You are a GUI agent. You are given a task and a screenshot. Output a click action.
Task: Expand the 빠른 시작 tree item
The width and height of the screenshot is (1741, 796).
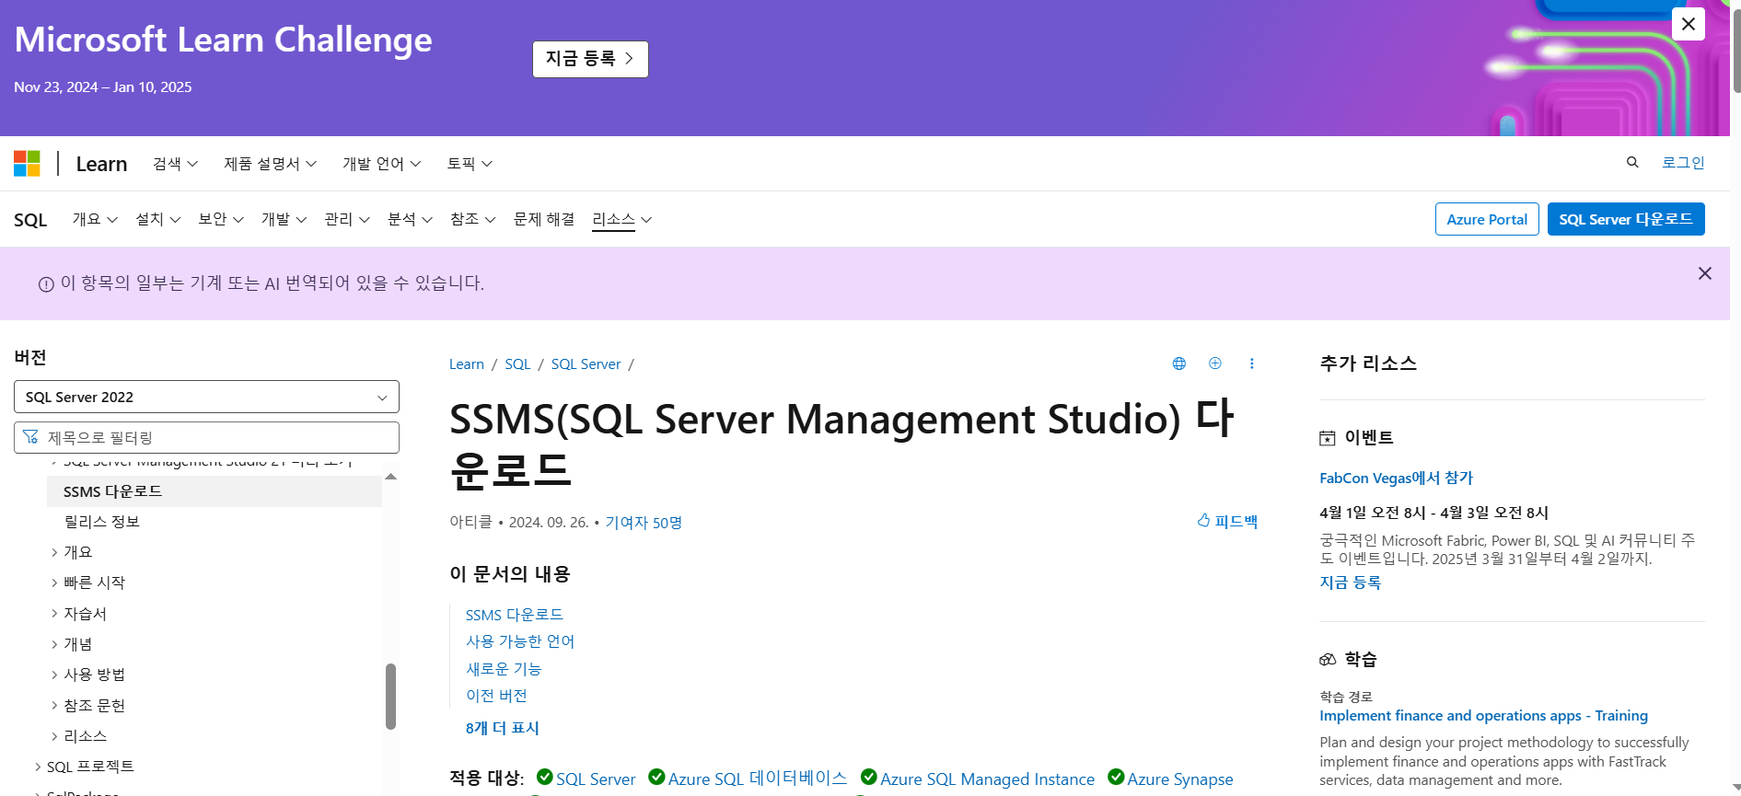pos(54,583)
